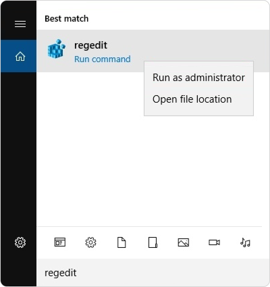Filter search results by Photos

click(x=184, y=242)
